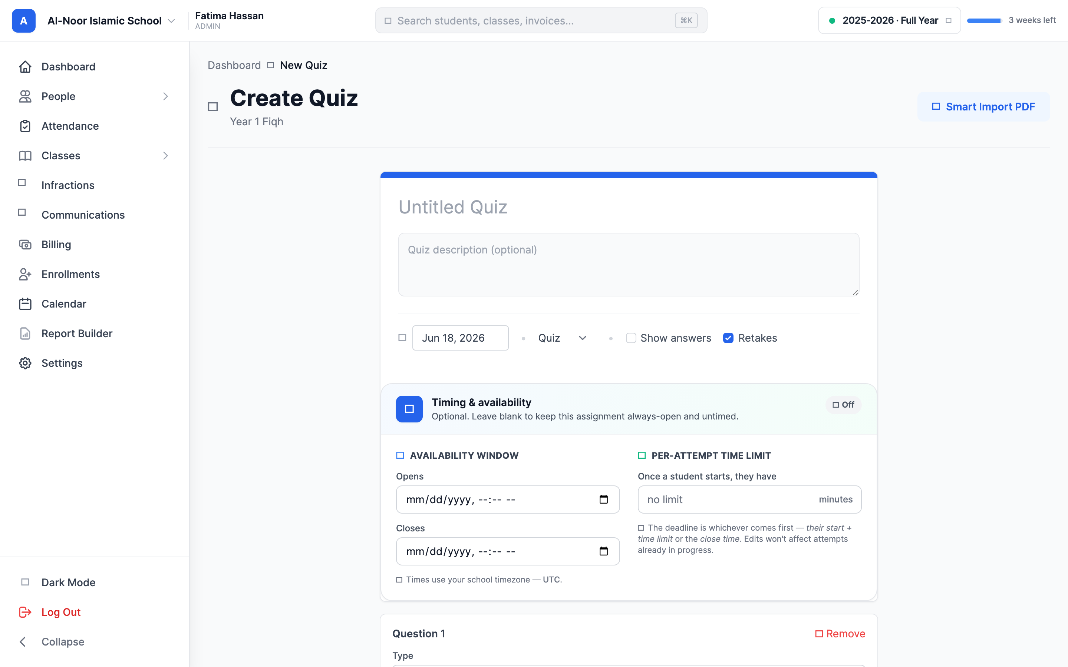
Task: Expand the People submenu chevron
Action: click(165, 96)
